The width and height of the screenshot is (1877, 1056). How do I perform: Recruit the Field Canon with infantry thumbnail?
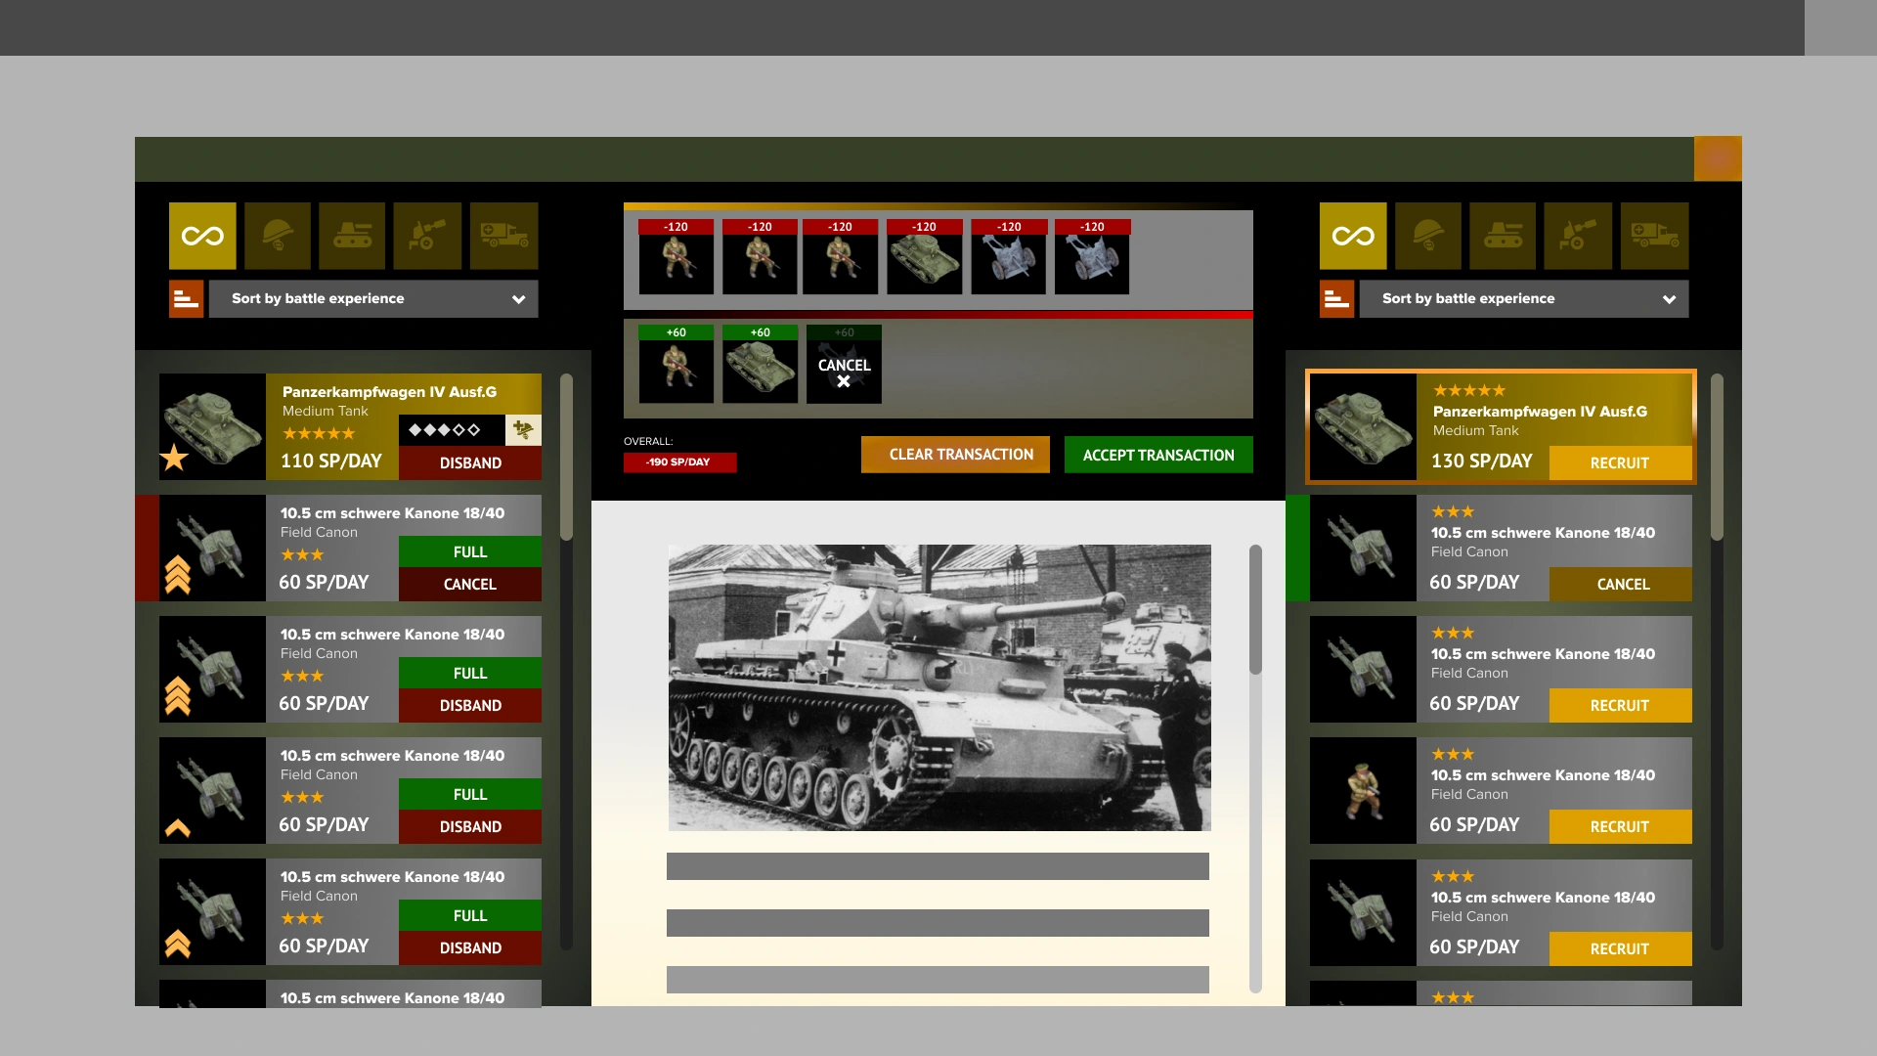tap(1621, 827)
